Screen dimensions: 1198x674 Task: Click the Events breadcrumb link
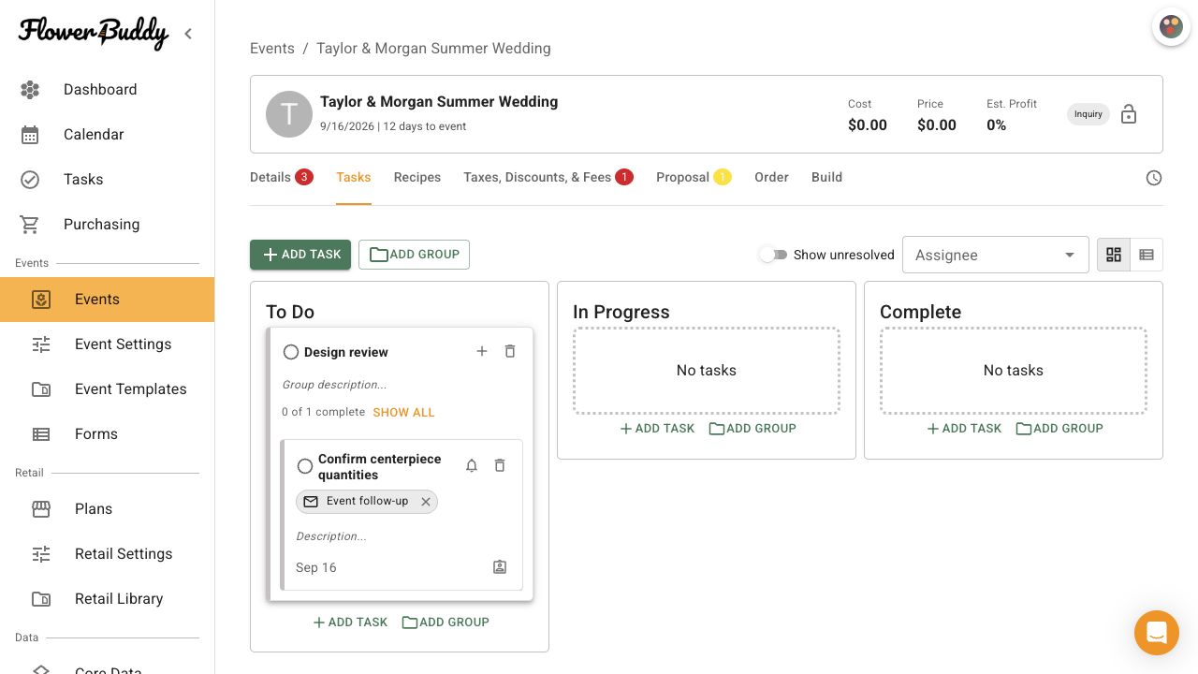272,49
